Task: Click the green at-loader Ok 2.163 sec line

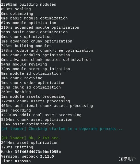Action: (x=31, y=138)
